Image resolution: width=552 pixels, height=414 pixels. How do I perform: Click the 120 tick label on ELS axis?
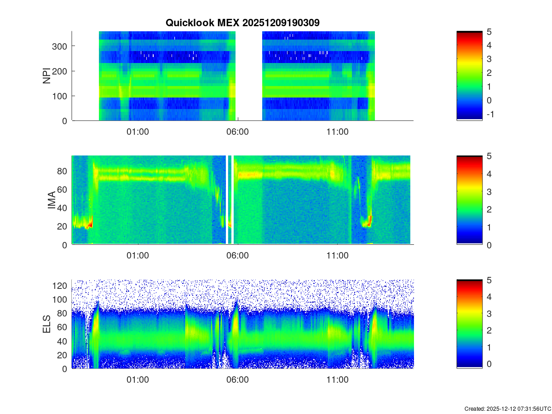(61, 286)
